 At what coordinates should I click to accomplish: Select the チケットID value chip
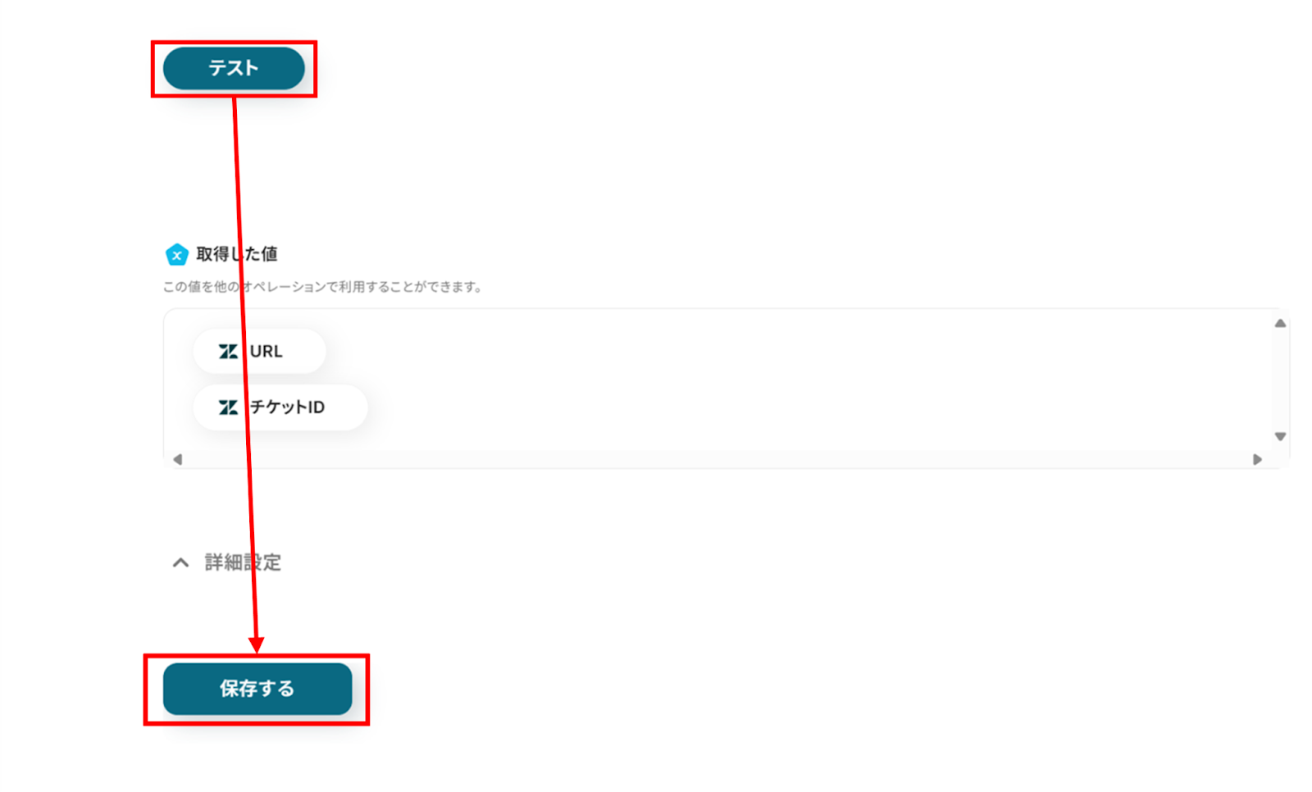point(280,407)
